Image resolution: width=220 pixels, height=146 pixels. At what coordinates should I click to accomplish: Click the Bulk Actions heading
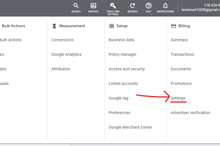[13, 26]
